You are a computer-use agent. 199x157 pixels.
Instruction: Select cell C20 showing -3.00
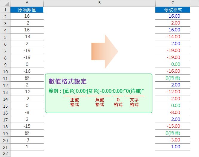[173, 140]
